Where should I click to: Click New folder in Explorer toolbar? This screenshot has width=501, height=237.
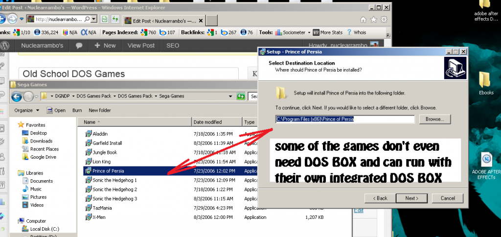(100, 110)
